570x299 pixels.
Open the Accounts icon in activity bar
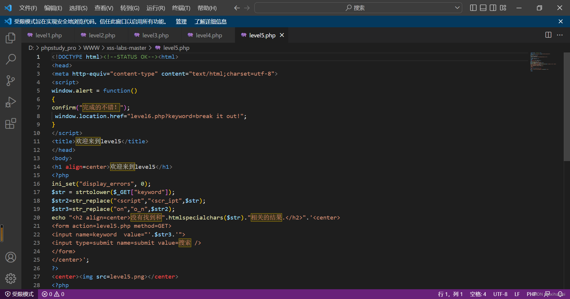pyautogui.click(x=11, y=257)
